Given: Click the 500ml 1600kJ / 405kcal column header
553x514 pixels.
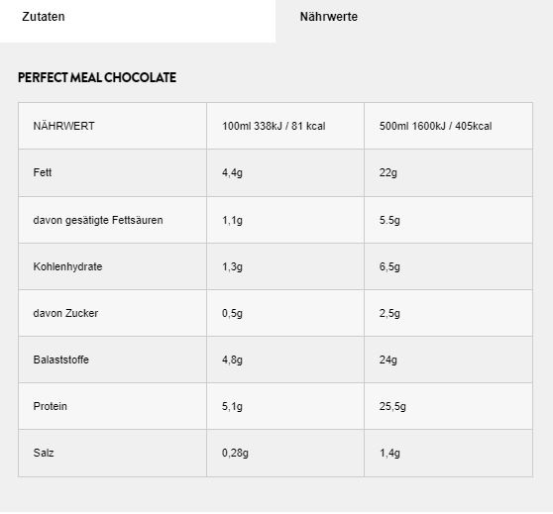Looking at the screenshot, I should pos(435,126).
